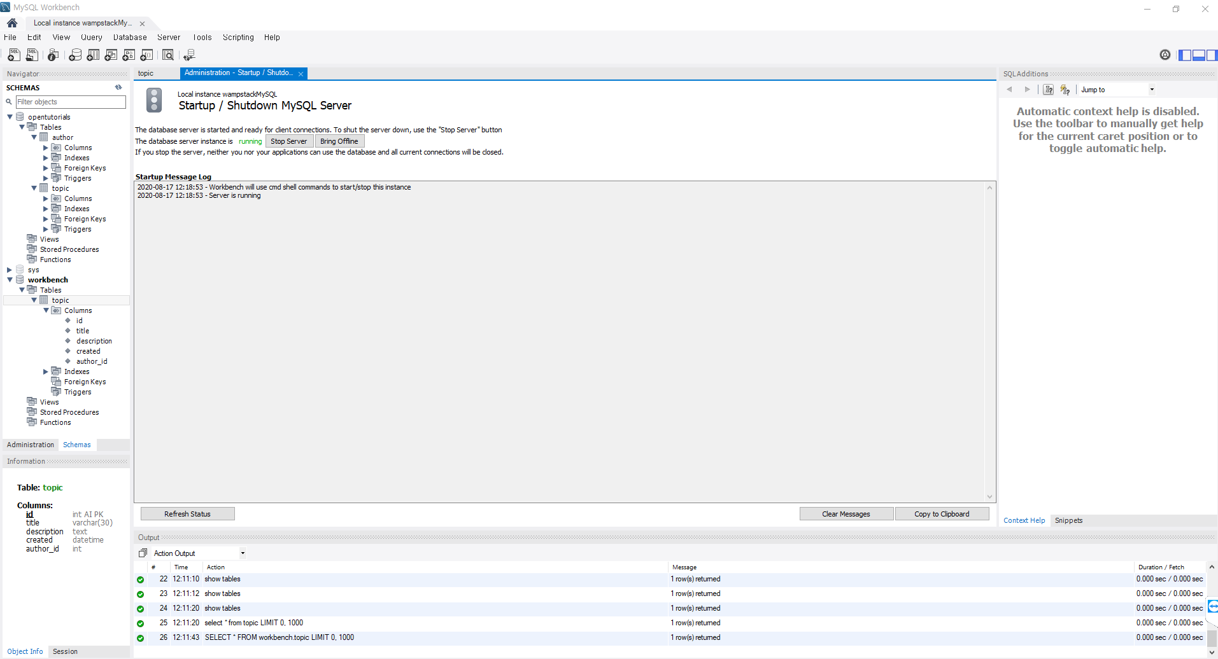
Task: Switch to the Session tab
Action: (x=65, y=651)
